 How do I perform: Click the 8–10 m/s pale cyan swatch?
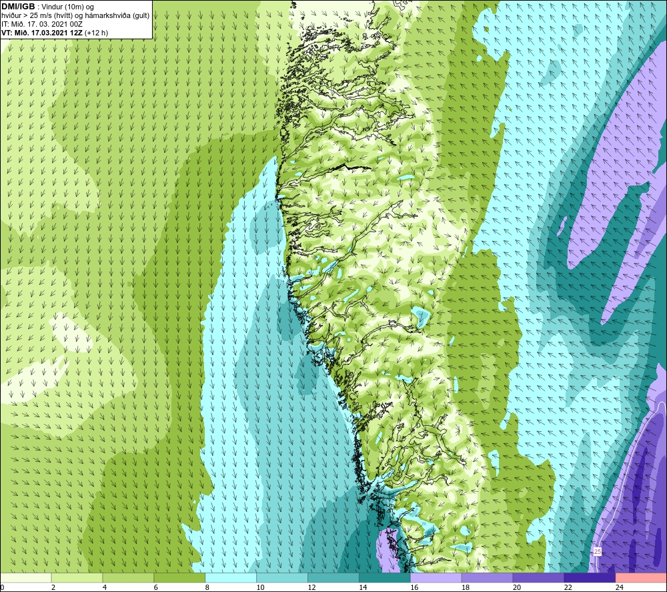click(x=231, y=577)
